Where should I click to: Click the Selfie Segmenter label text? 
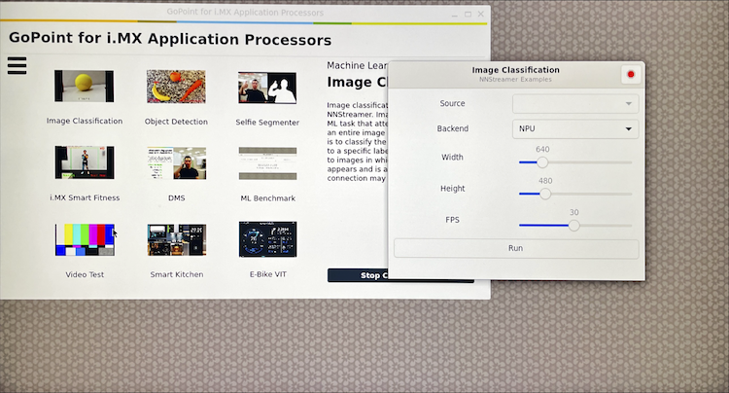[x=267, y=123]
